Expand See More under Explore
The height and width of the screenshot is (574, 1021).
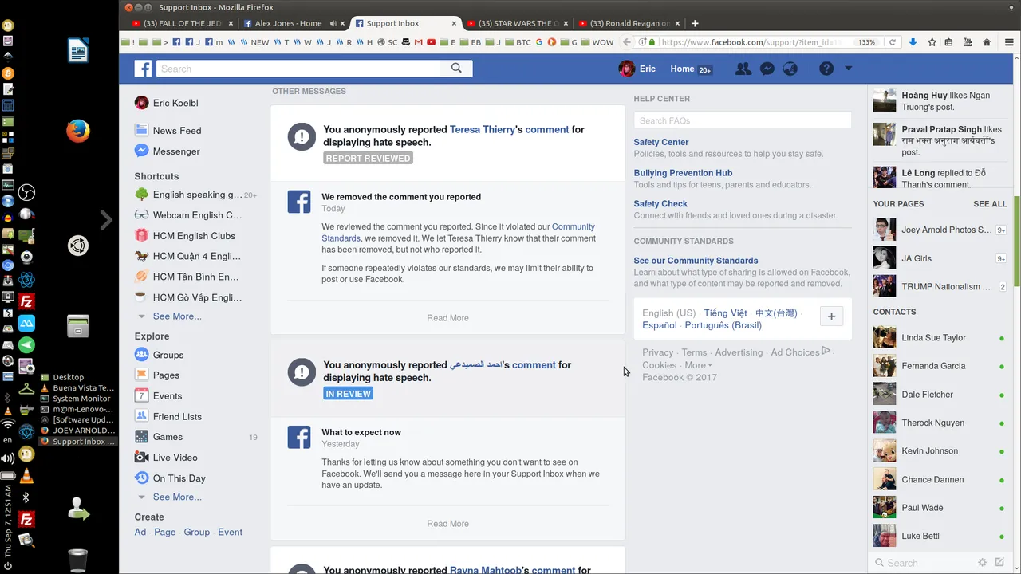(x=176, y=497)
